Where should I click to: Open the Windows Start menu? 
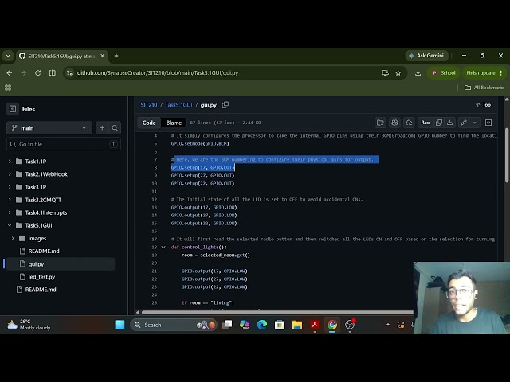click(x=120, y=325)
